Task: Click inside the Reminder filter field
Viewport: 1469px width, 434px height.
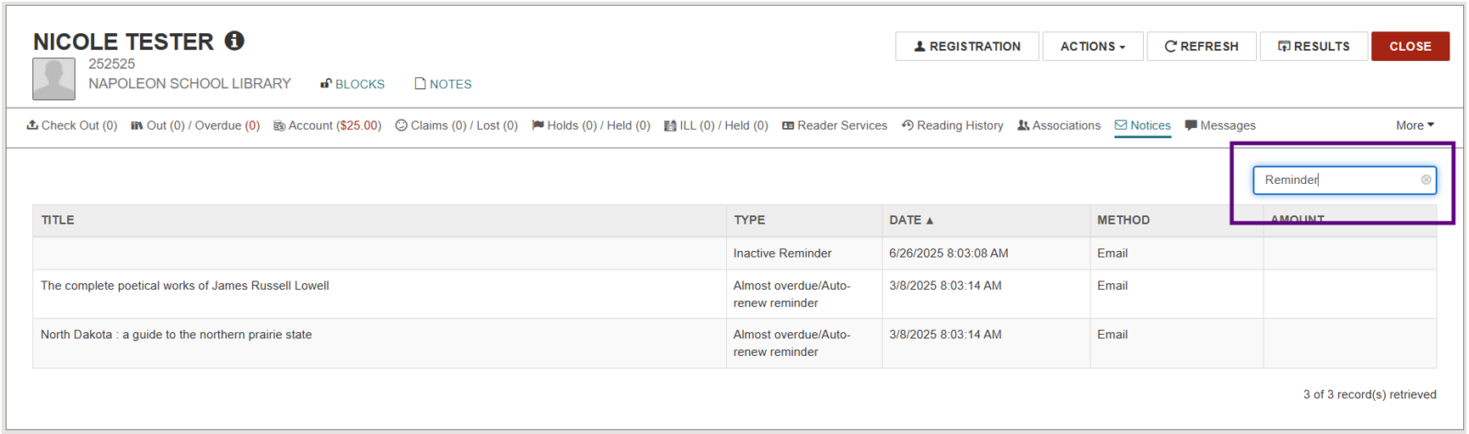Action: click(x=1344, y=180)
